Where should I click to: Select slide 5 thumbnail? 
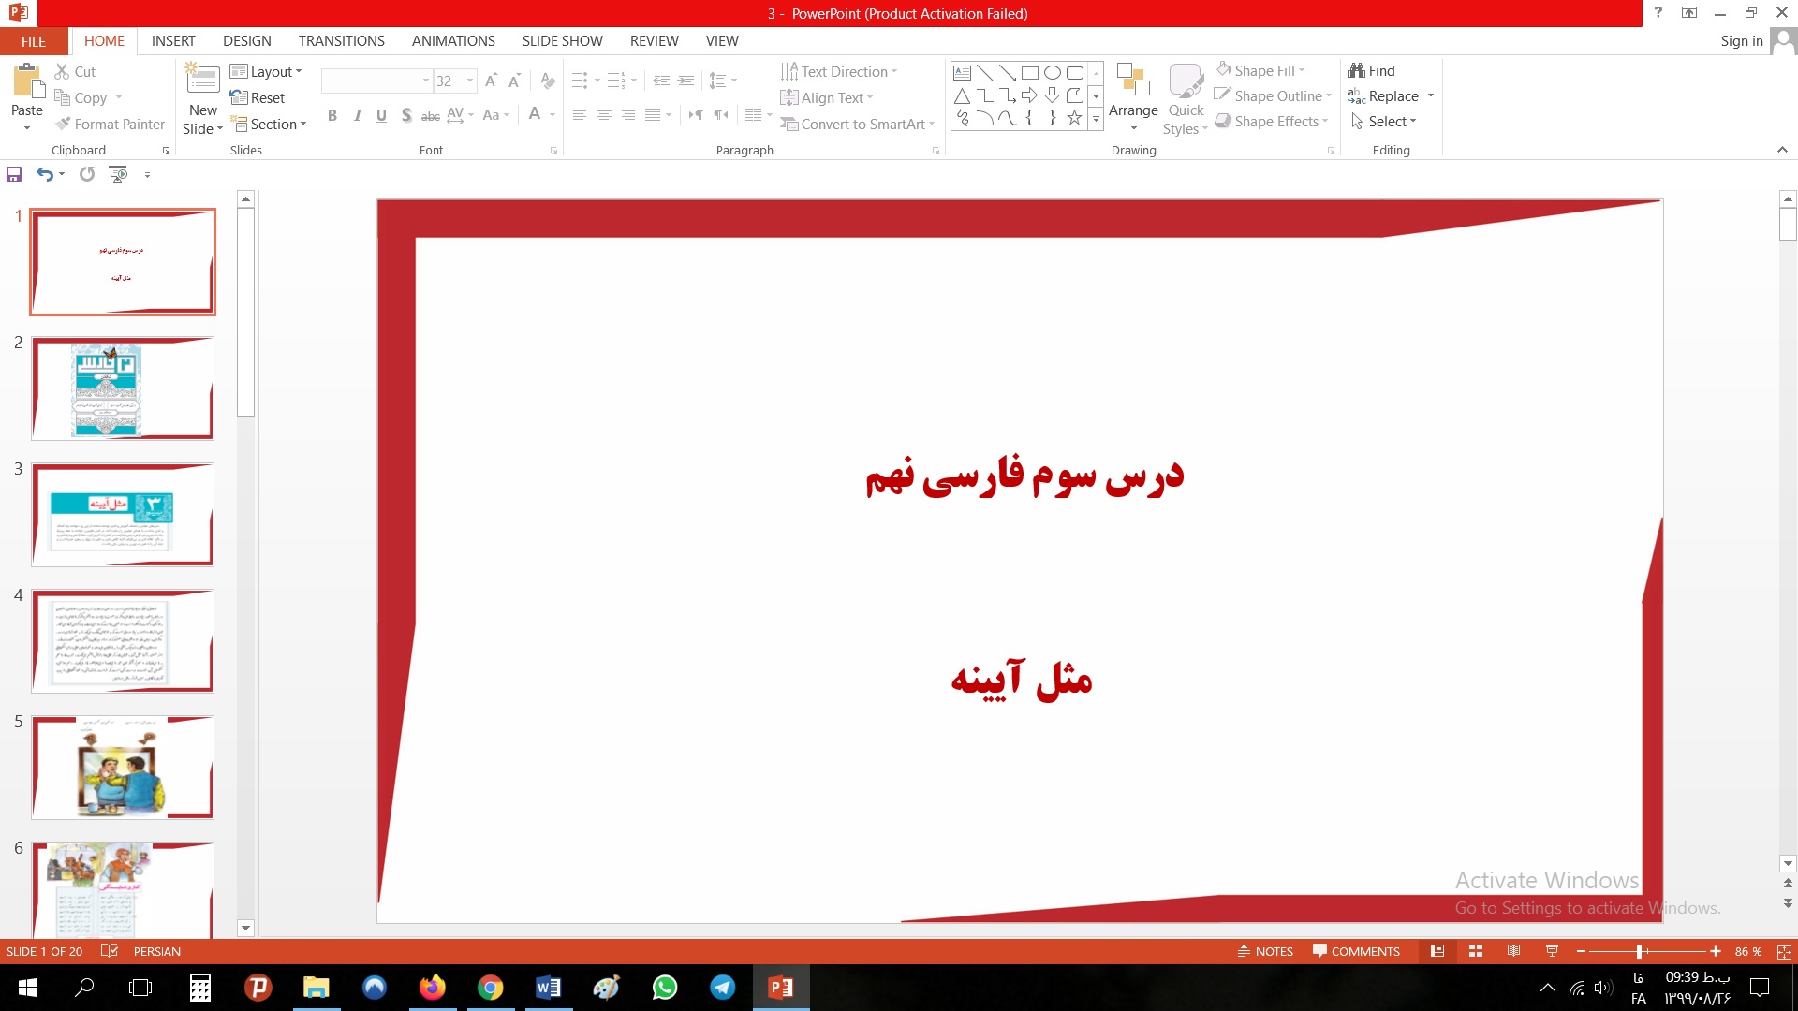coord(123,768)
